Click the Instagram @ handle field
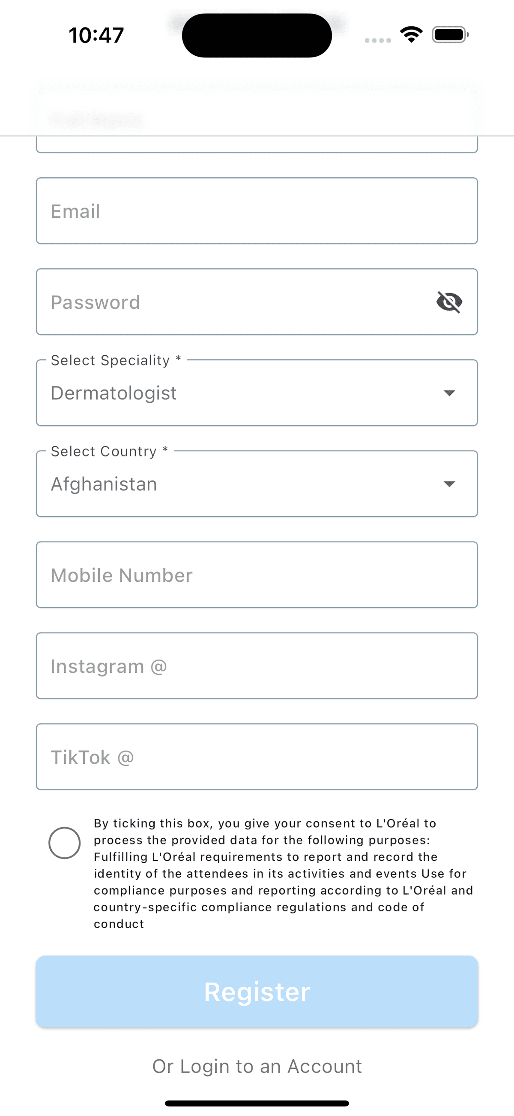The width and height of the screenshot is (514, 1116). [x=257, y=666]
